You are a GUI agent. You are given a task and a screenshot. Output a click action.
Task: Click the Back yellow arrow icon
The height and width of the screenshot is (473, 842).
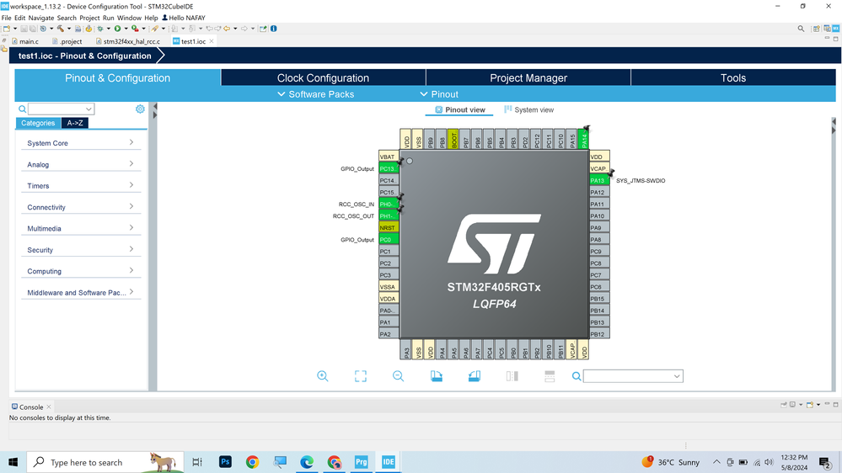[227, 29]
